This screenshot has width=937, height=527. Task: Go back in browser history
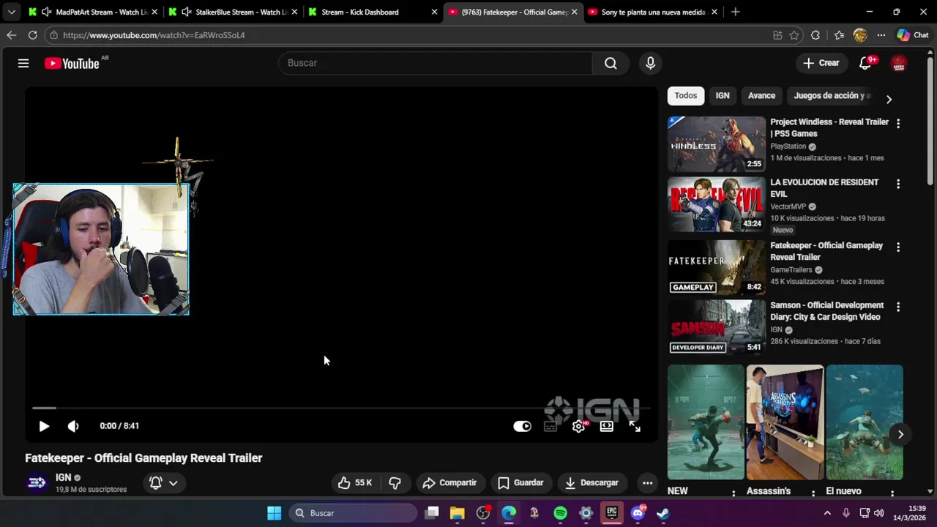11,35
